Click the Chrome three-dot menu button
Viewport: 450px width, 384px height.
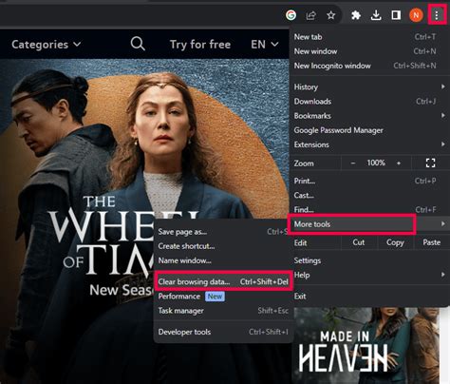click(x=437, y=15)
